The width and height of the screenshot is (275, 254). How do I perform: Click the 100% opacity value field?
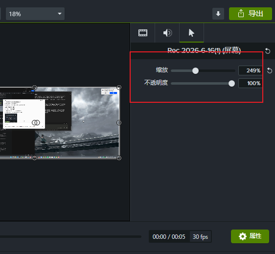250,83
